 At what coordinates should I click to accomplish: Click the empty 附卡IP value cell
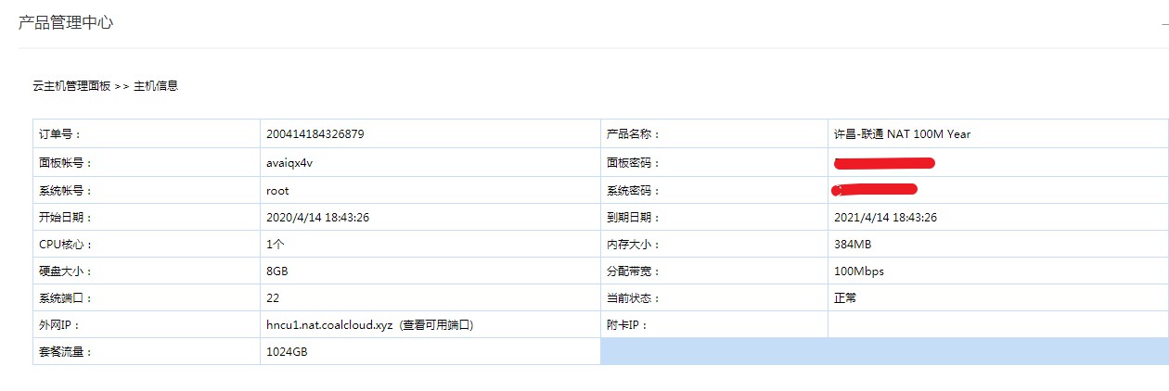(x=997, y=325)
